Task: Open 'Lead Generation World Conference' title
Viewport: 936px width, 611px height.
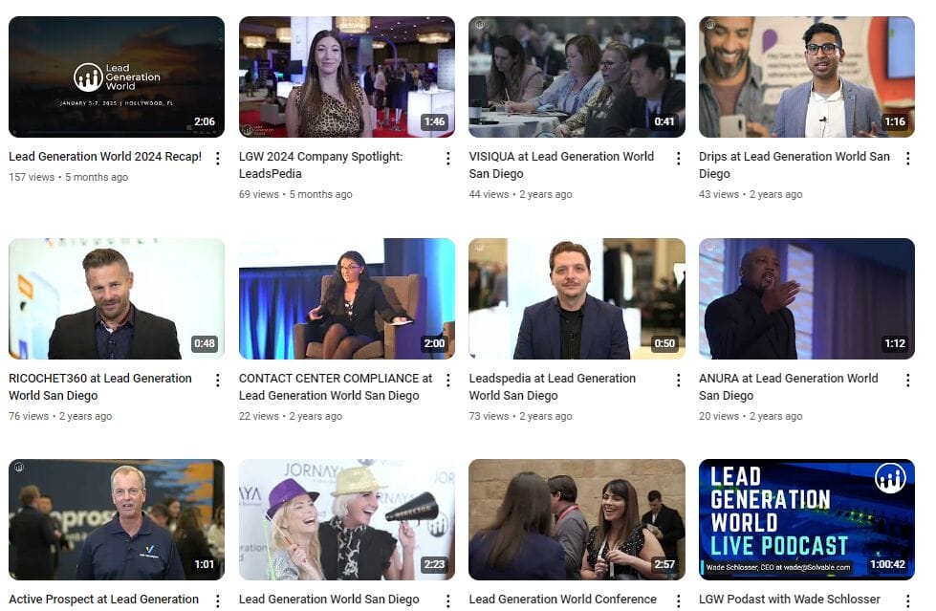Action: point(563,600)
